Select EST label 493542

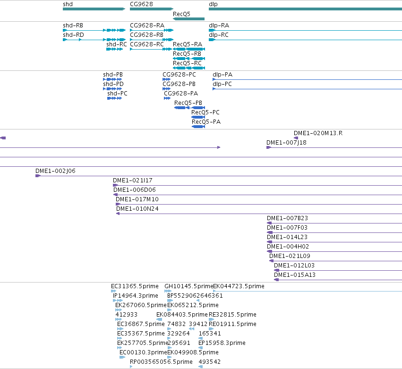pos(210,362)
